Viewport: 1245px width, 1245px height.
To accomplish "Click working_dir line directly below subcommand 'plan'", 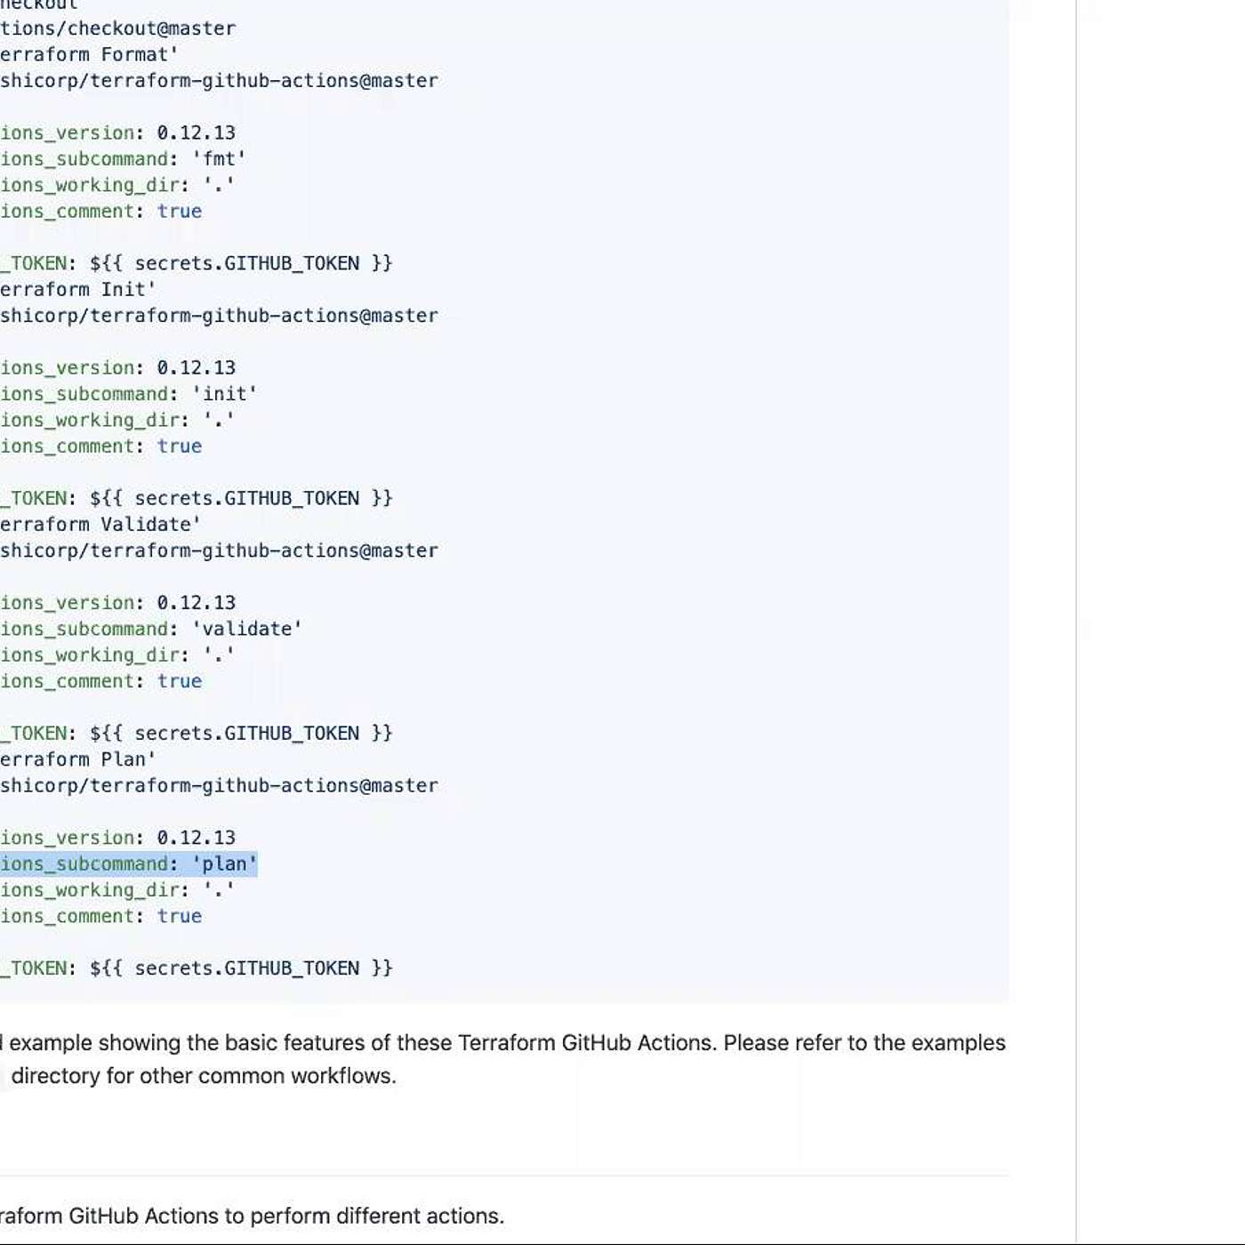I will point(117,889).
